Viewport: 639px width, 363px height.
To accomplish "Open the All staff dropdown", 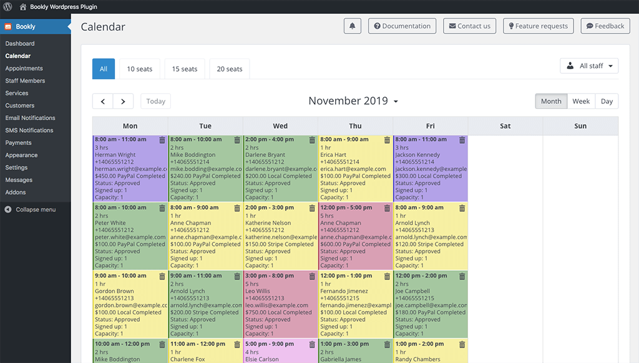I will [x=589, y=66].
